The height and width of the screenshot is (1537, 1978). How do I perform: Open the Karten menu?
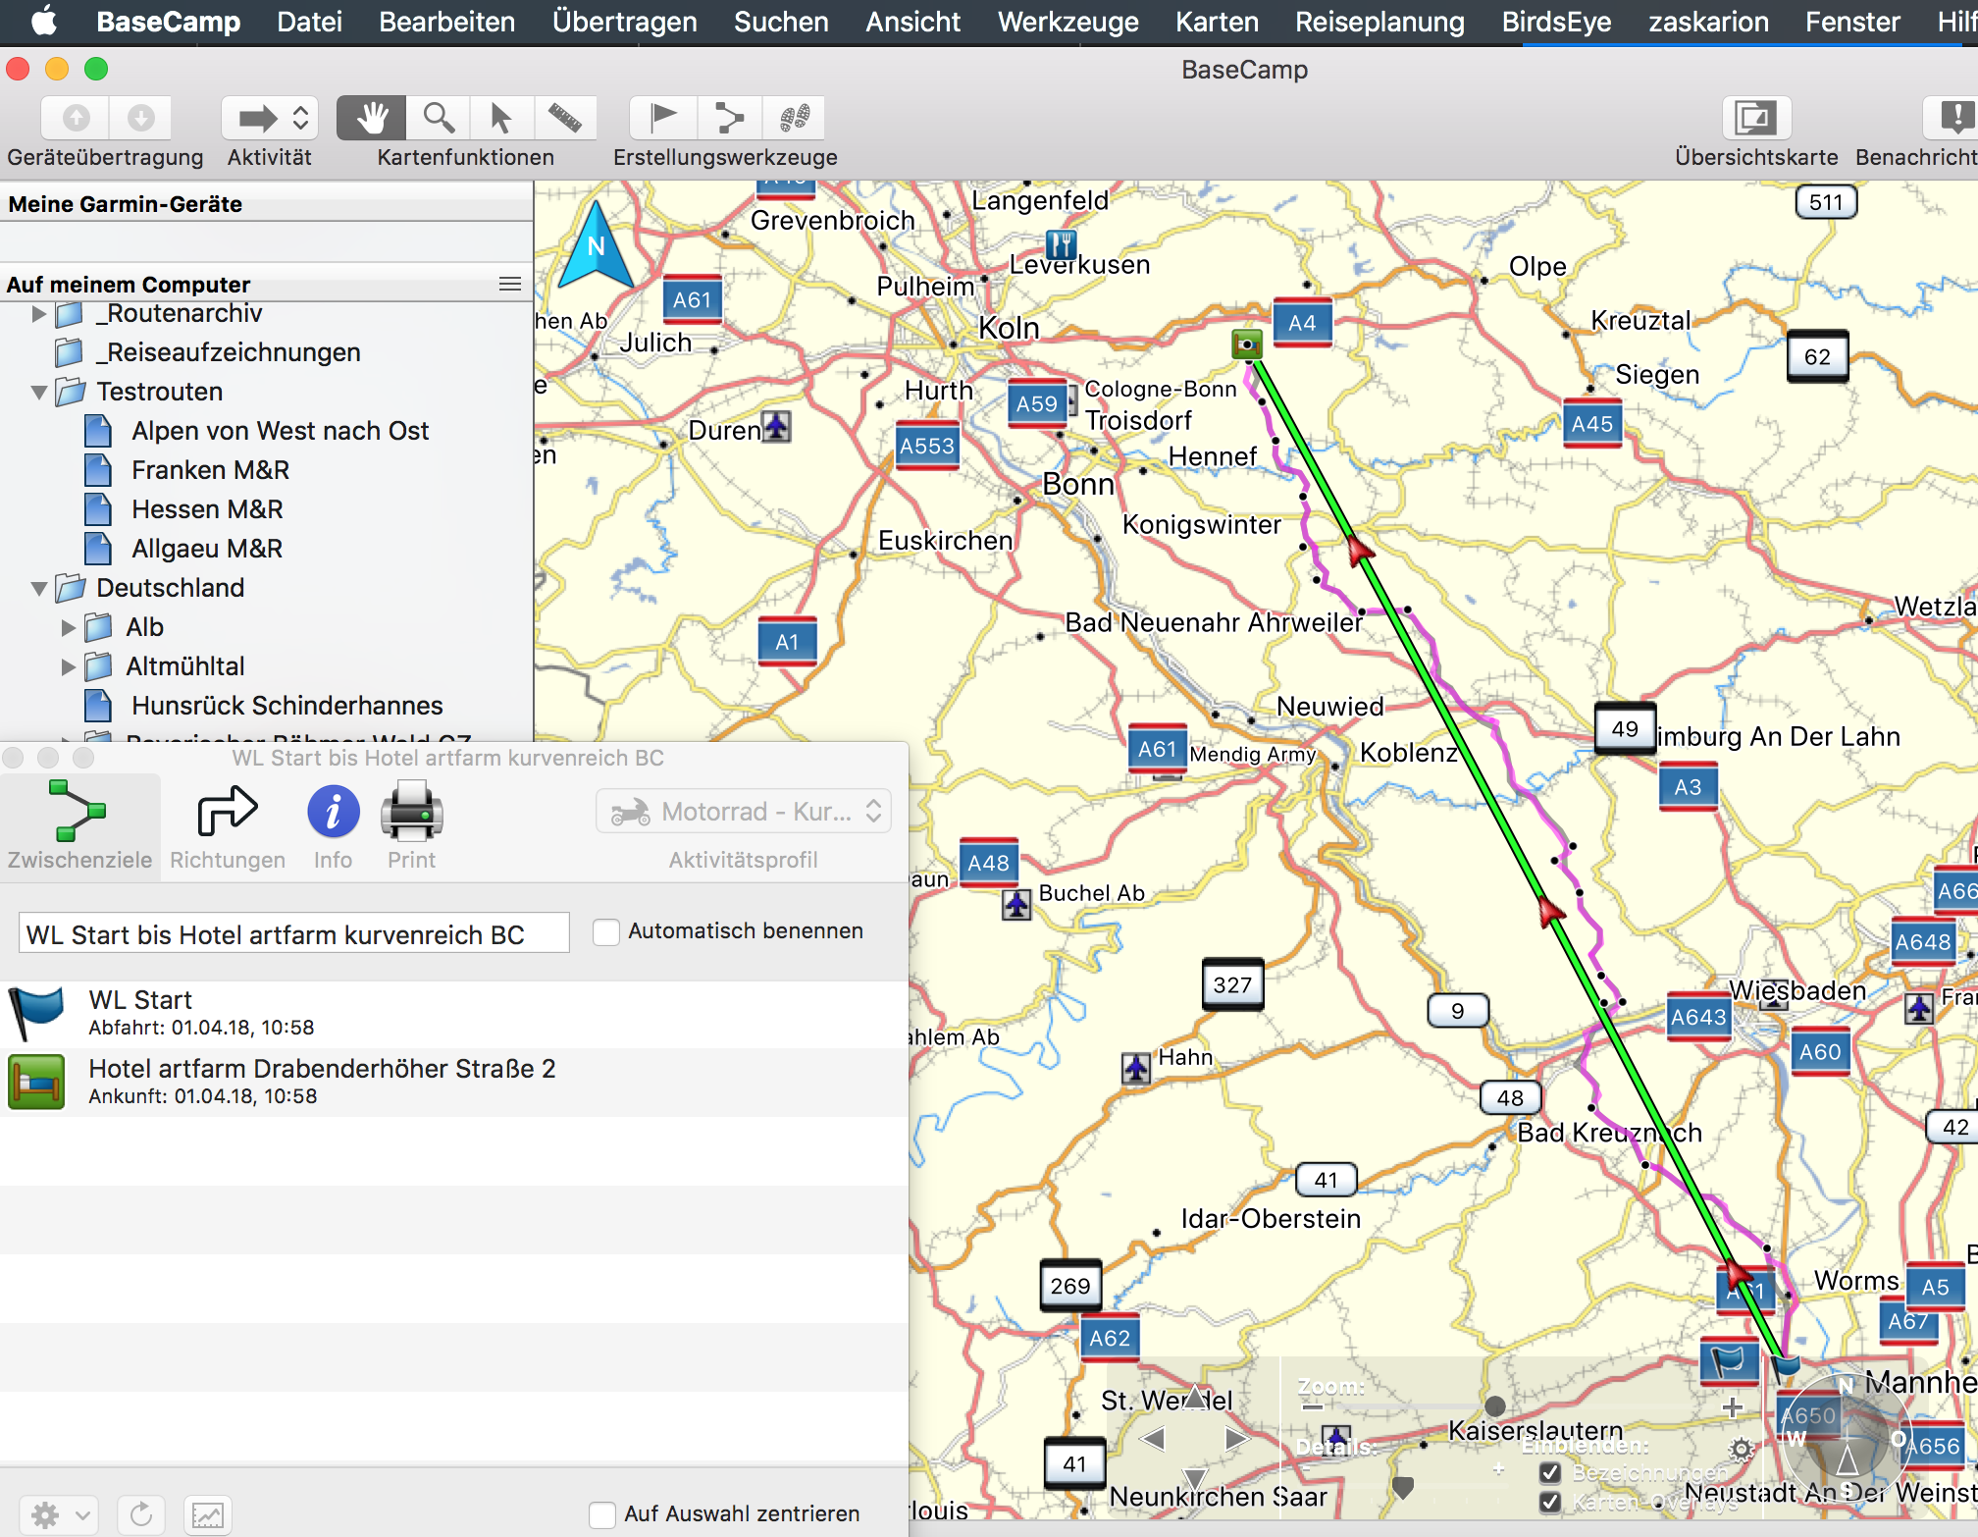coord(1217,22)
